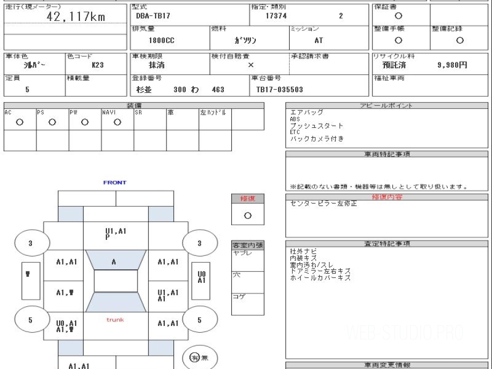Image resolution: width=492 pixels, height=369 pixels.
Task: Click the circled 有 無 mark
Action: click(200, 358)
